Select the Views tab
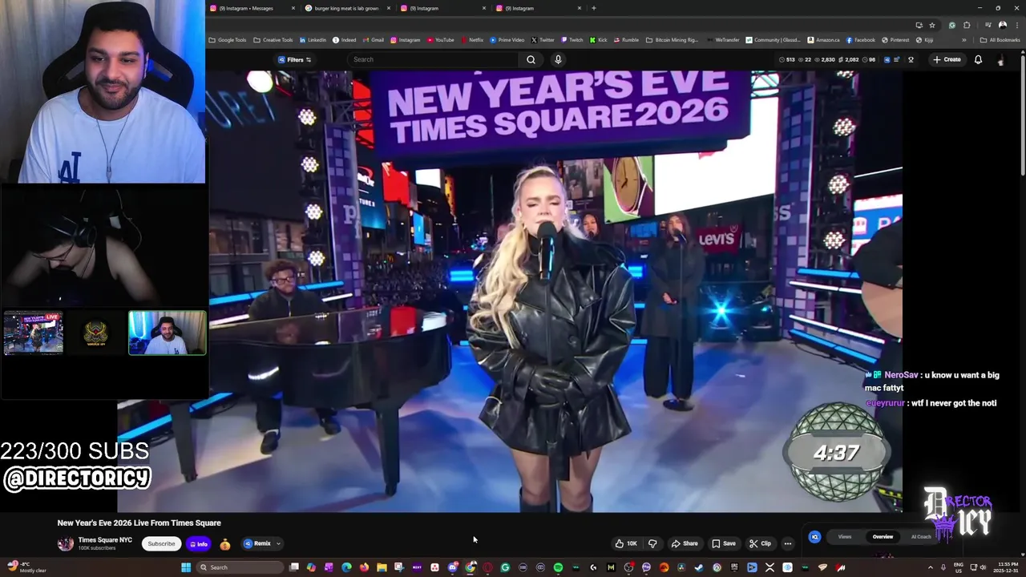Screen dimensions: 1026x577 (x=844, y=537)
